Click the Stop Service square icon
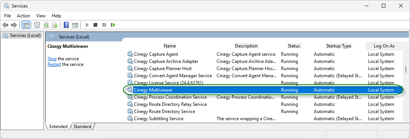Screen dimensions: 410x139 point(95,25)
